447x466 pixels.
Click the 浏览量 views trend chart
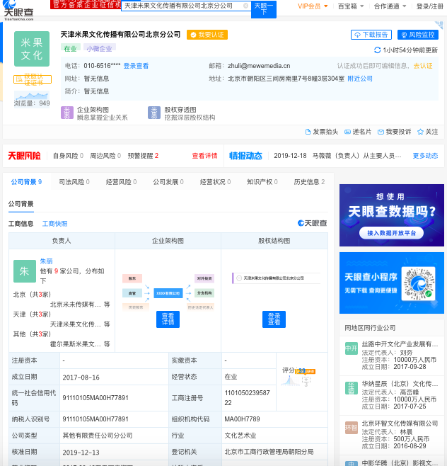[x=32, y=96]
